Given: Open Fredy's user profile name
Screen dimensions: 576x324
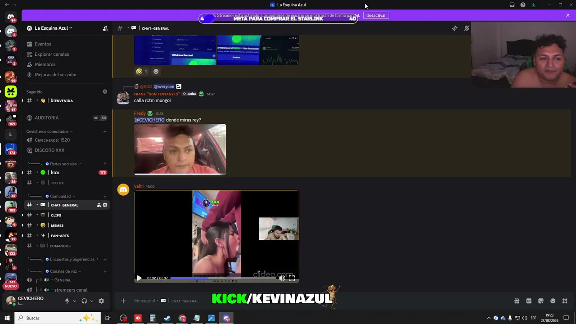Looking at the screenshot, I should 140,113.
